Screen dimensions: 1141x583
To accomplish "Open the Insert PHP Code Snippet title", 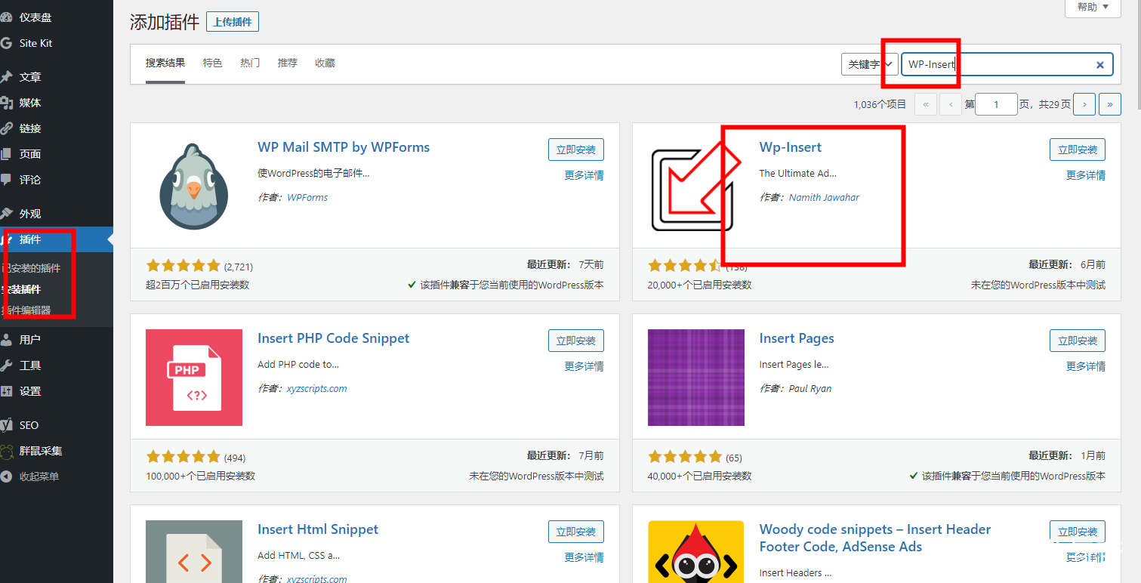I will [334, 338].
